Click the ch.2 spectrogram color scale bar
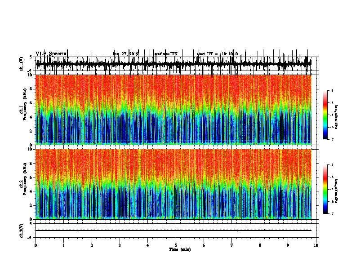356x275 pixels. pyautogui.click(x=325, y=189)
